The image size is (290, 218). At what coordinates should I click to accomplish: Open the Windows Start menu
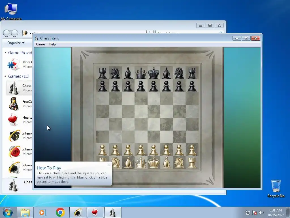pos(8,212)
